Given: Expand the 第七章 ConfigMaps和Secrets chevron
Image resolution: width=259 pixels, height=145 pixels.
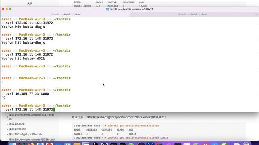Looking at the screenshot, I should pos(7,134).
